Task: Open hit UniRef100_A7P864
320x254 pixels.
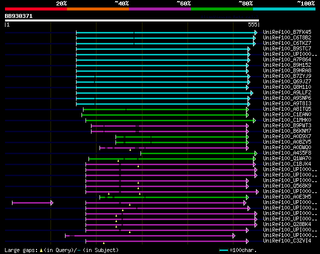Action: point(287,60)
